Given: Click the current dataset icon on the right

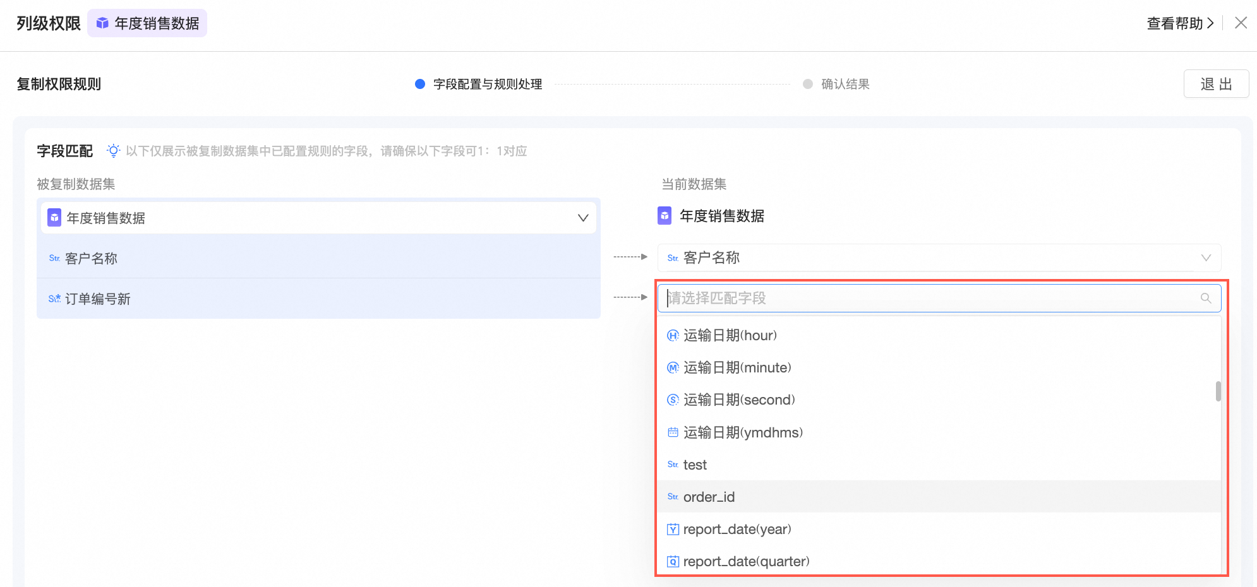Looking at the screenshot, I should click(665, 216).
